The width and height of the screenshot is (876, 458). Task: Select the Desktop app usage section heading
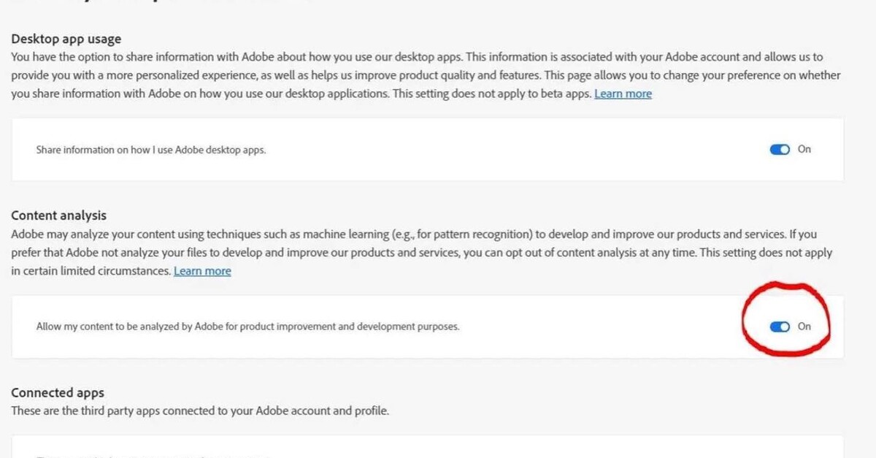tap(66, 39)
